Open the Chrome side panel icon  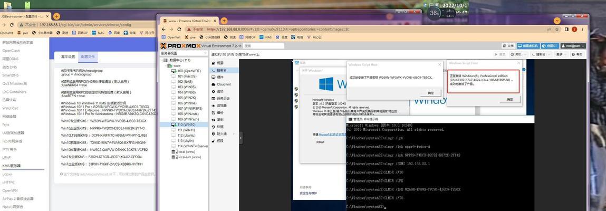pos(566,29)
